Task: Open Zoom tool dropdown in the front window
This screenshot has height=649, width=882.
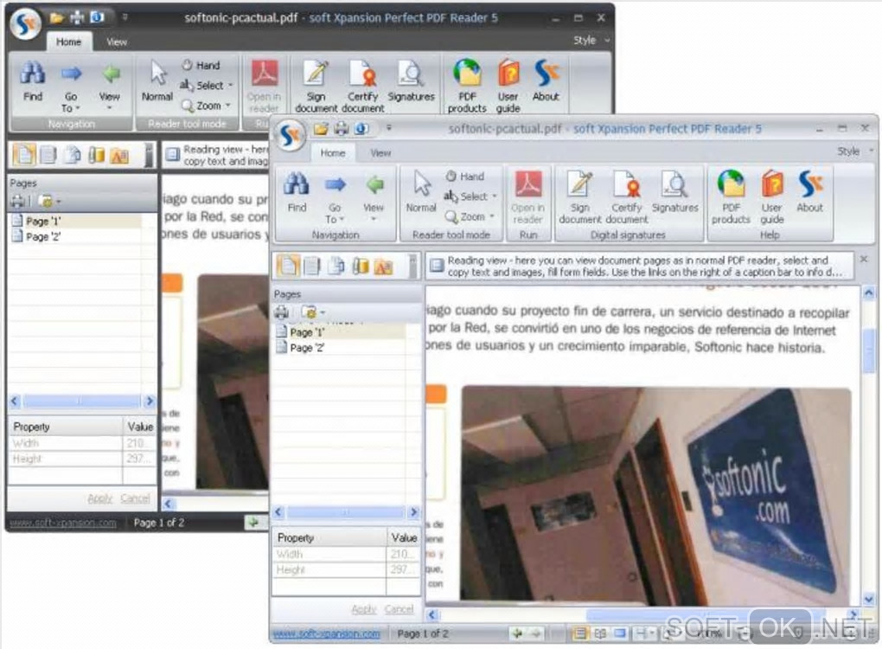Action: (x=470, y=216)
